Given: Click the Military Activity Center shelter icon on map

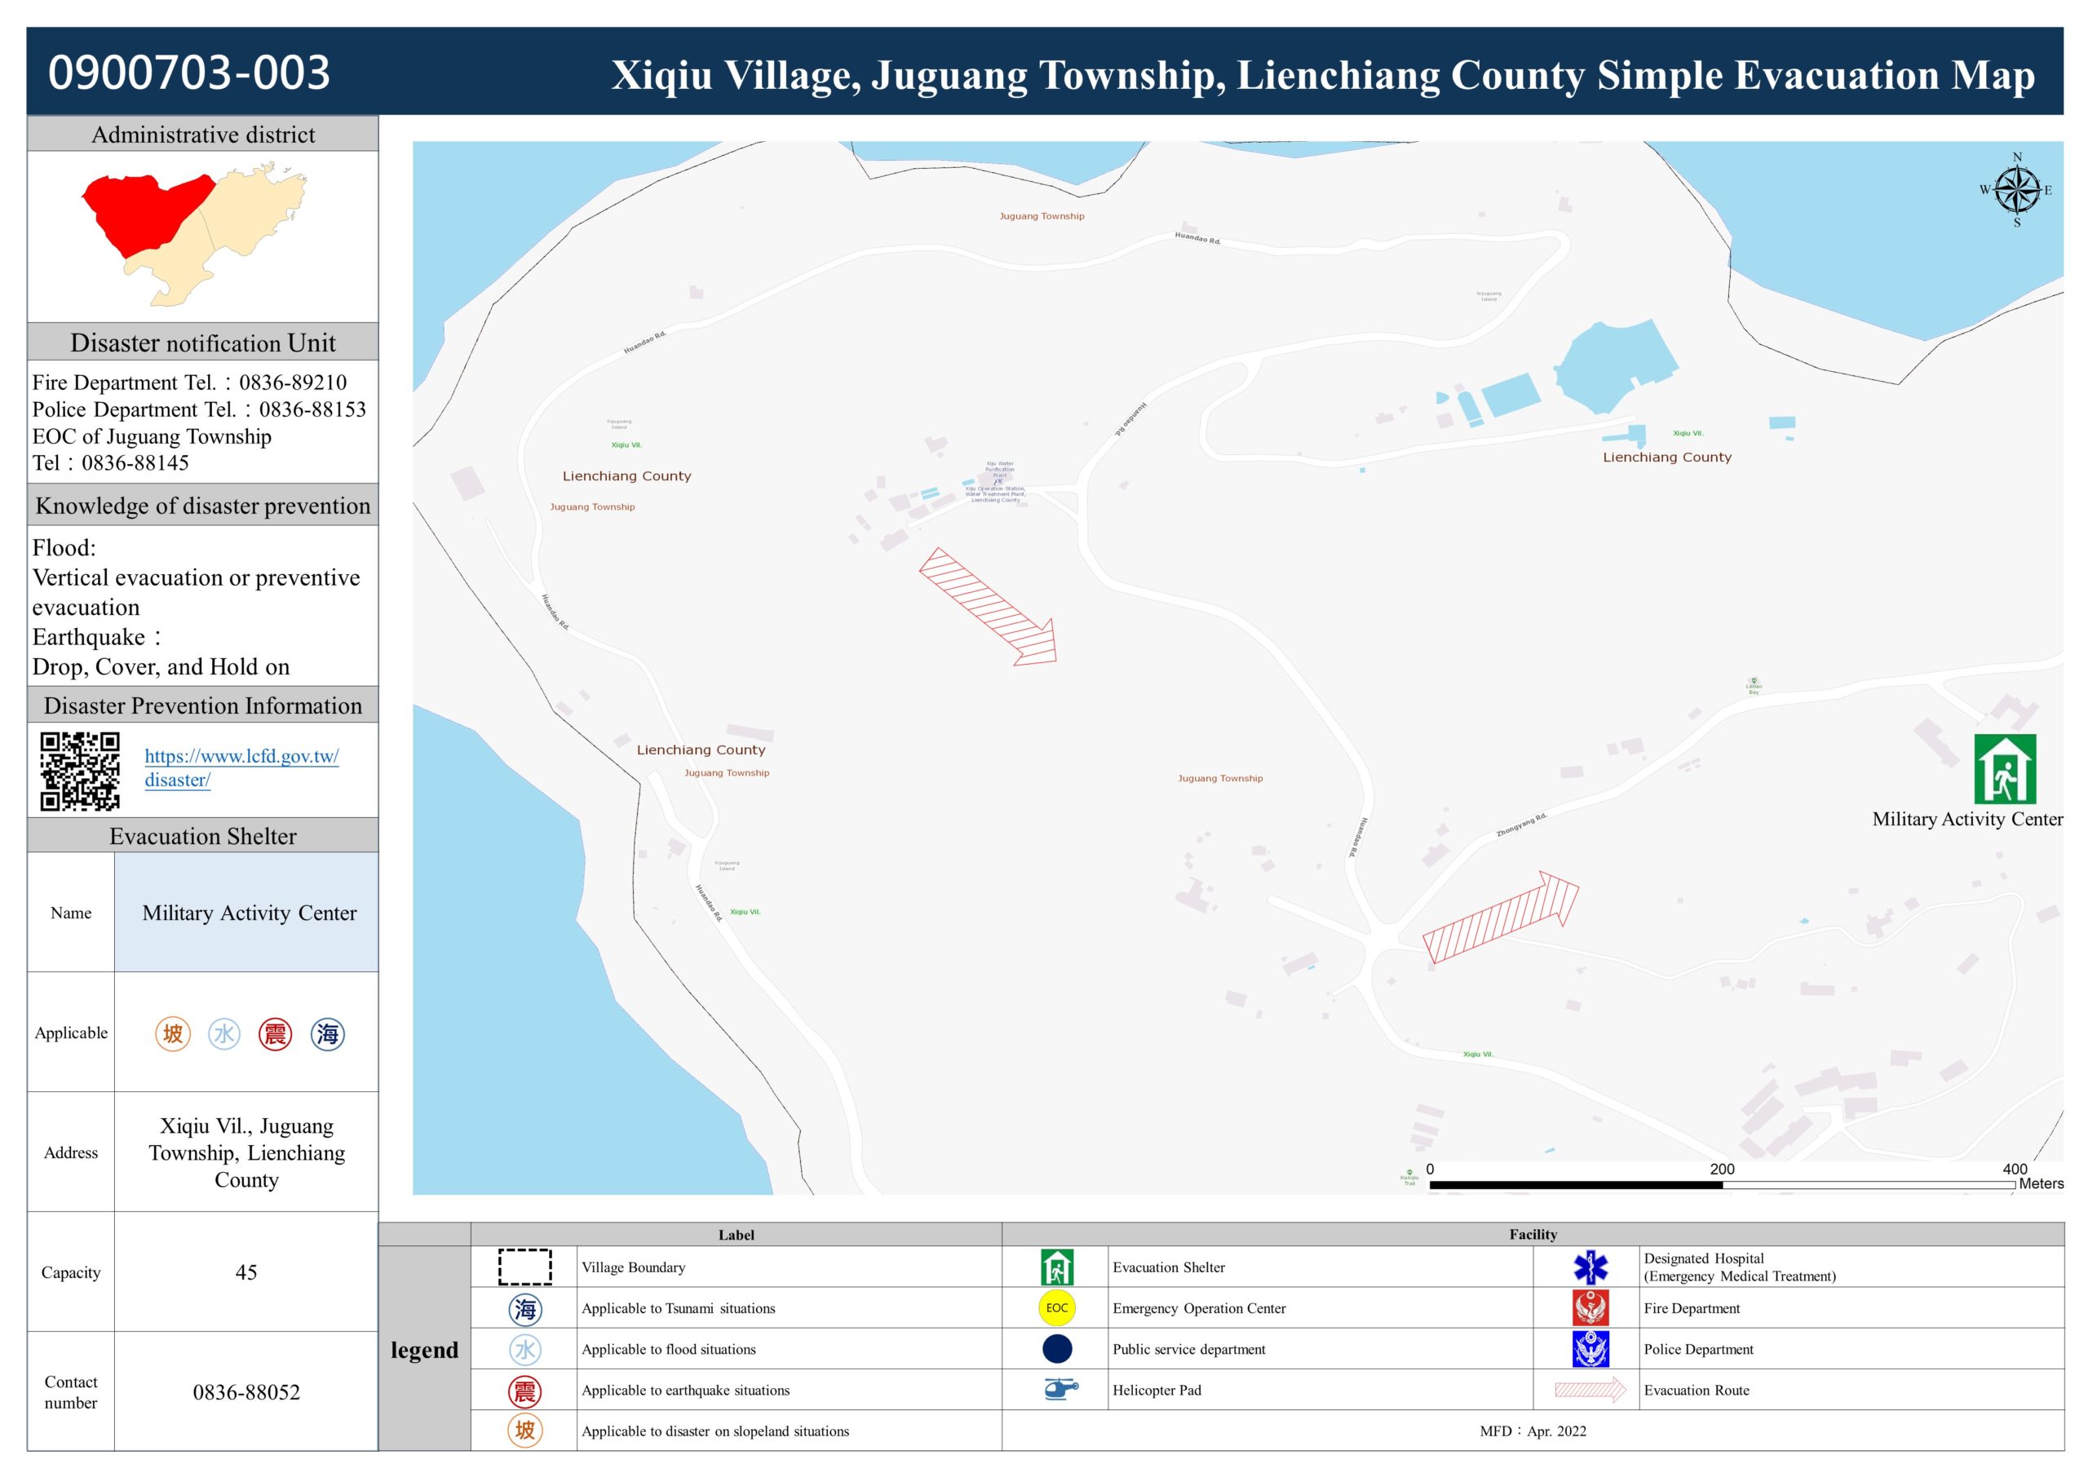Looking at the screenshot, I should coord(2004,768).
